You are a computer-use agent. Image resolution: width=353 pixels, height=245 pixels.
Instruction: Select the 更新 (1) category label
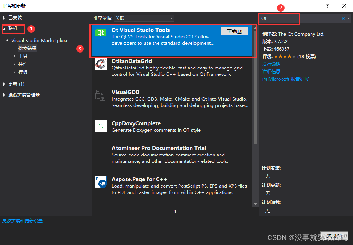coord(16,84)
